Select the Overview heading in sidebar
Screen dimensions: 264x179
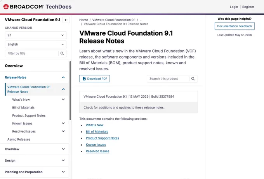14,66
